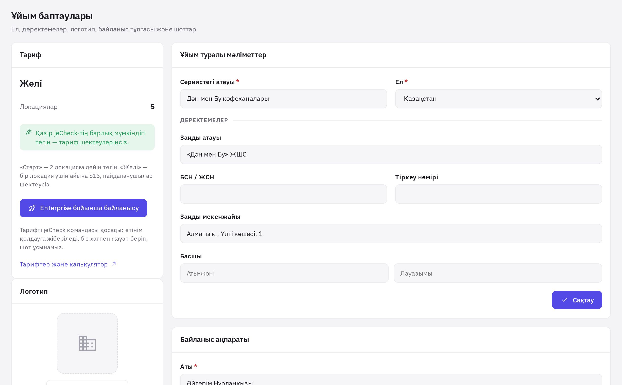Focus the Тіркеу нөмірі field
This screenshot has width=622, height=385.
click(x=498, y=194)
